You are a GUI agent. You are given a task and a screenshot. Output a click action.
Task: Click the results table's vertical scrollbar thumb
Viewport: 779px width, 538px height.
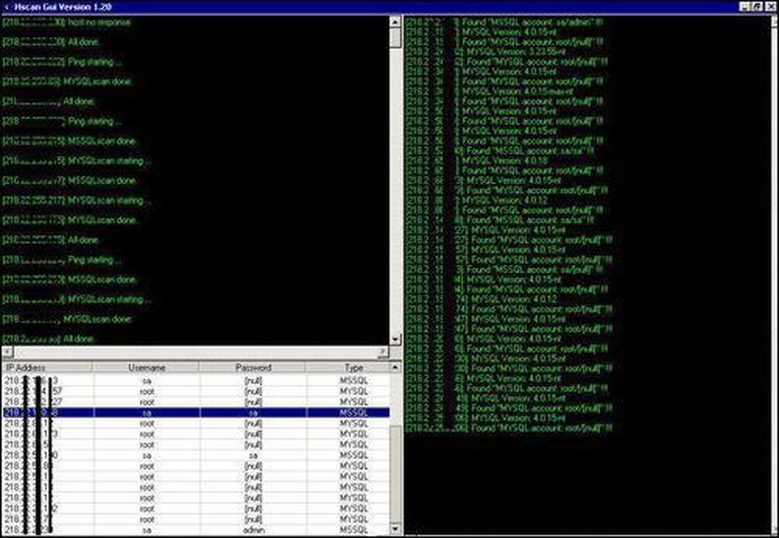pyautogui.click(x=395, y=475)
